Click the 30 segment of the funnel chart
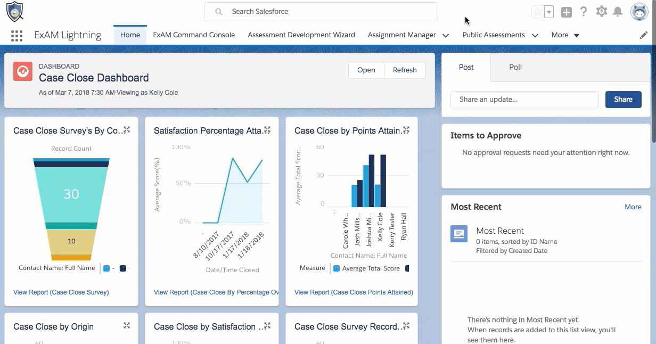Screen dimensions: 656x344 pyautogui.click(x=71, y=194)
